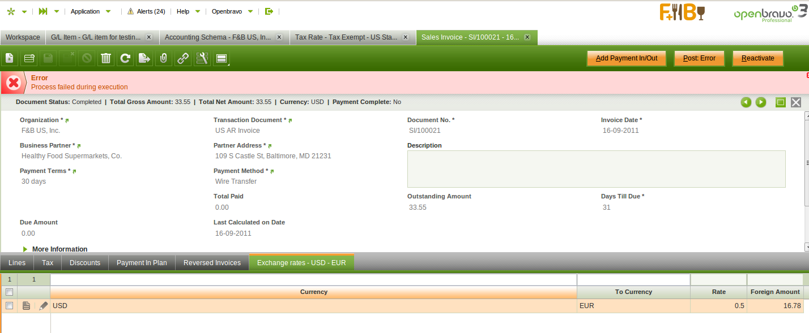The image size is (809, 333).
Task: Switch to the Reversed Invoices subtab
Action: tap(212, 263)
